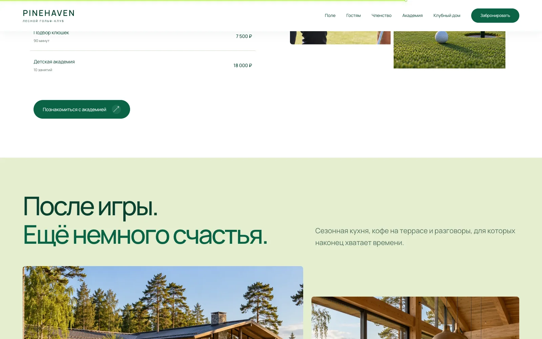Click the green scroll progress bar at top
Screen dimensions: 542x339
(x=203, y=1)
